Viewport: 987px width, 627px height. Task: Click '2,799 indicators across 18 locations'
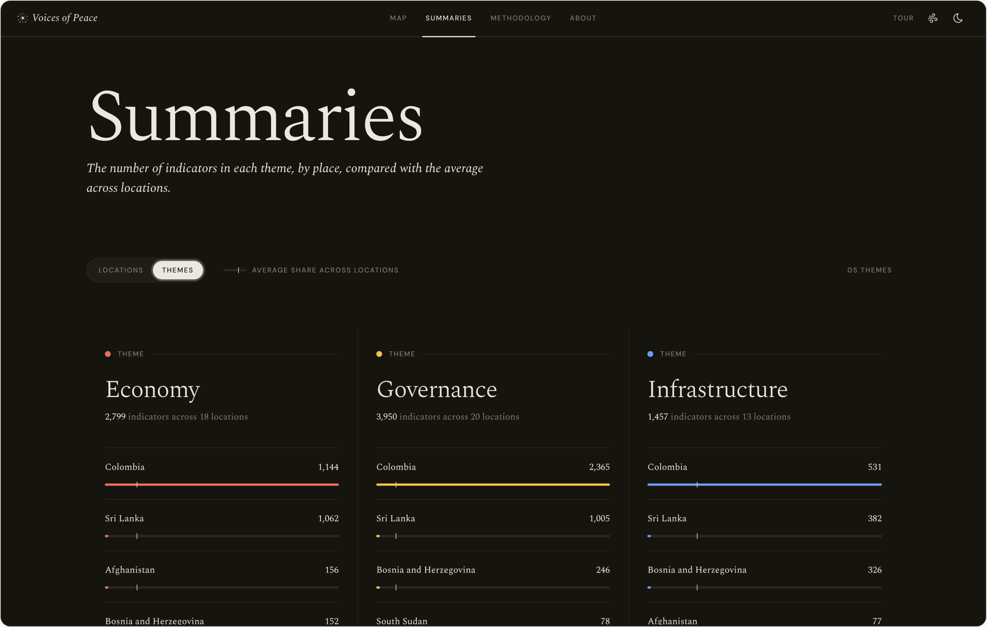point(176,416)
